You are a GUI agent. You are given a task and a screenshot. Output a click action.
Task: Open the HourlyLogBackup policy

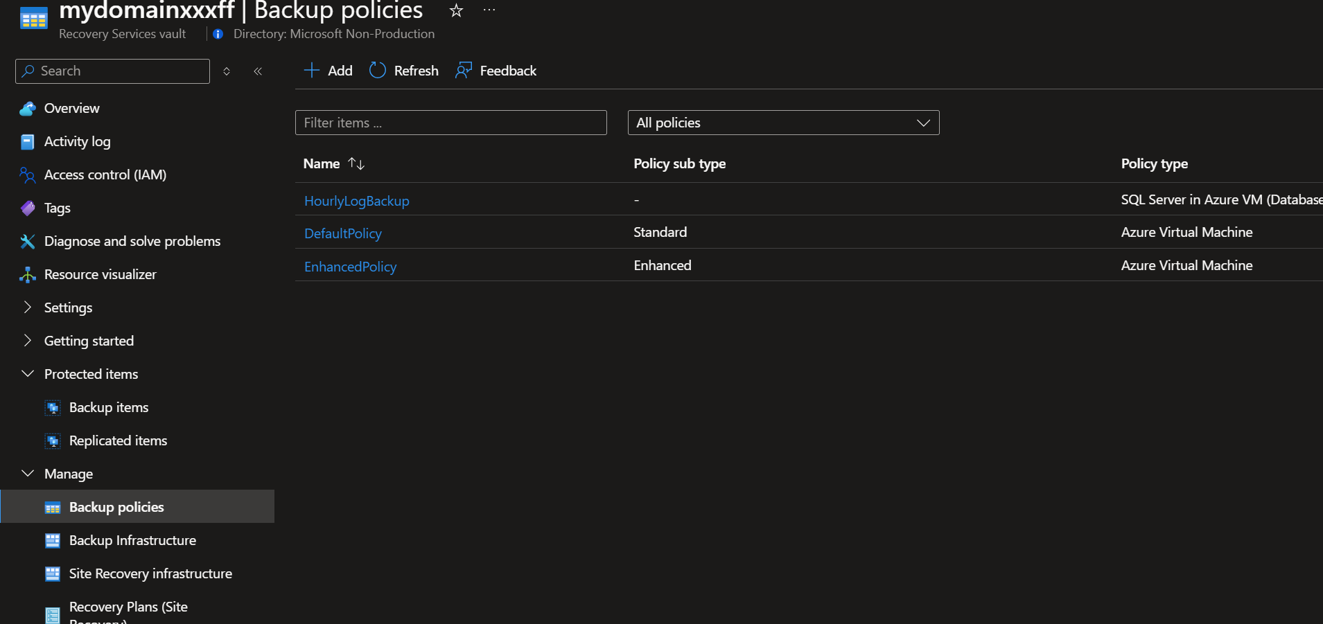[x=357, y=201]
